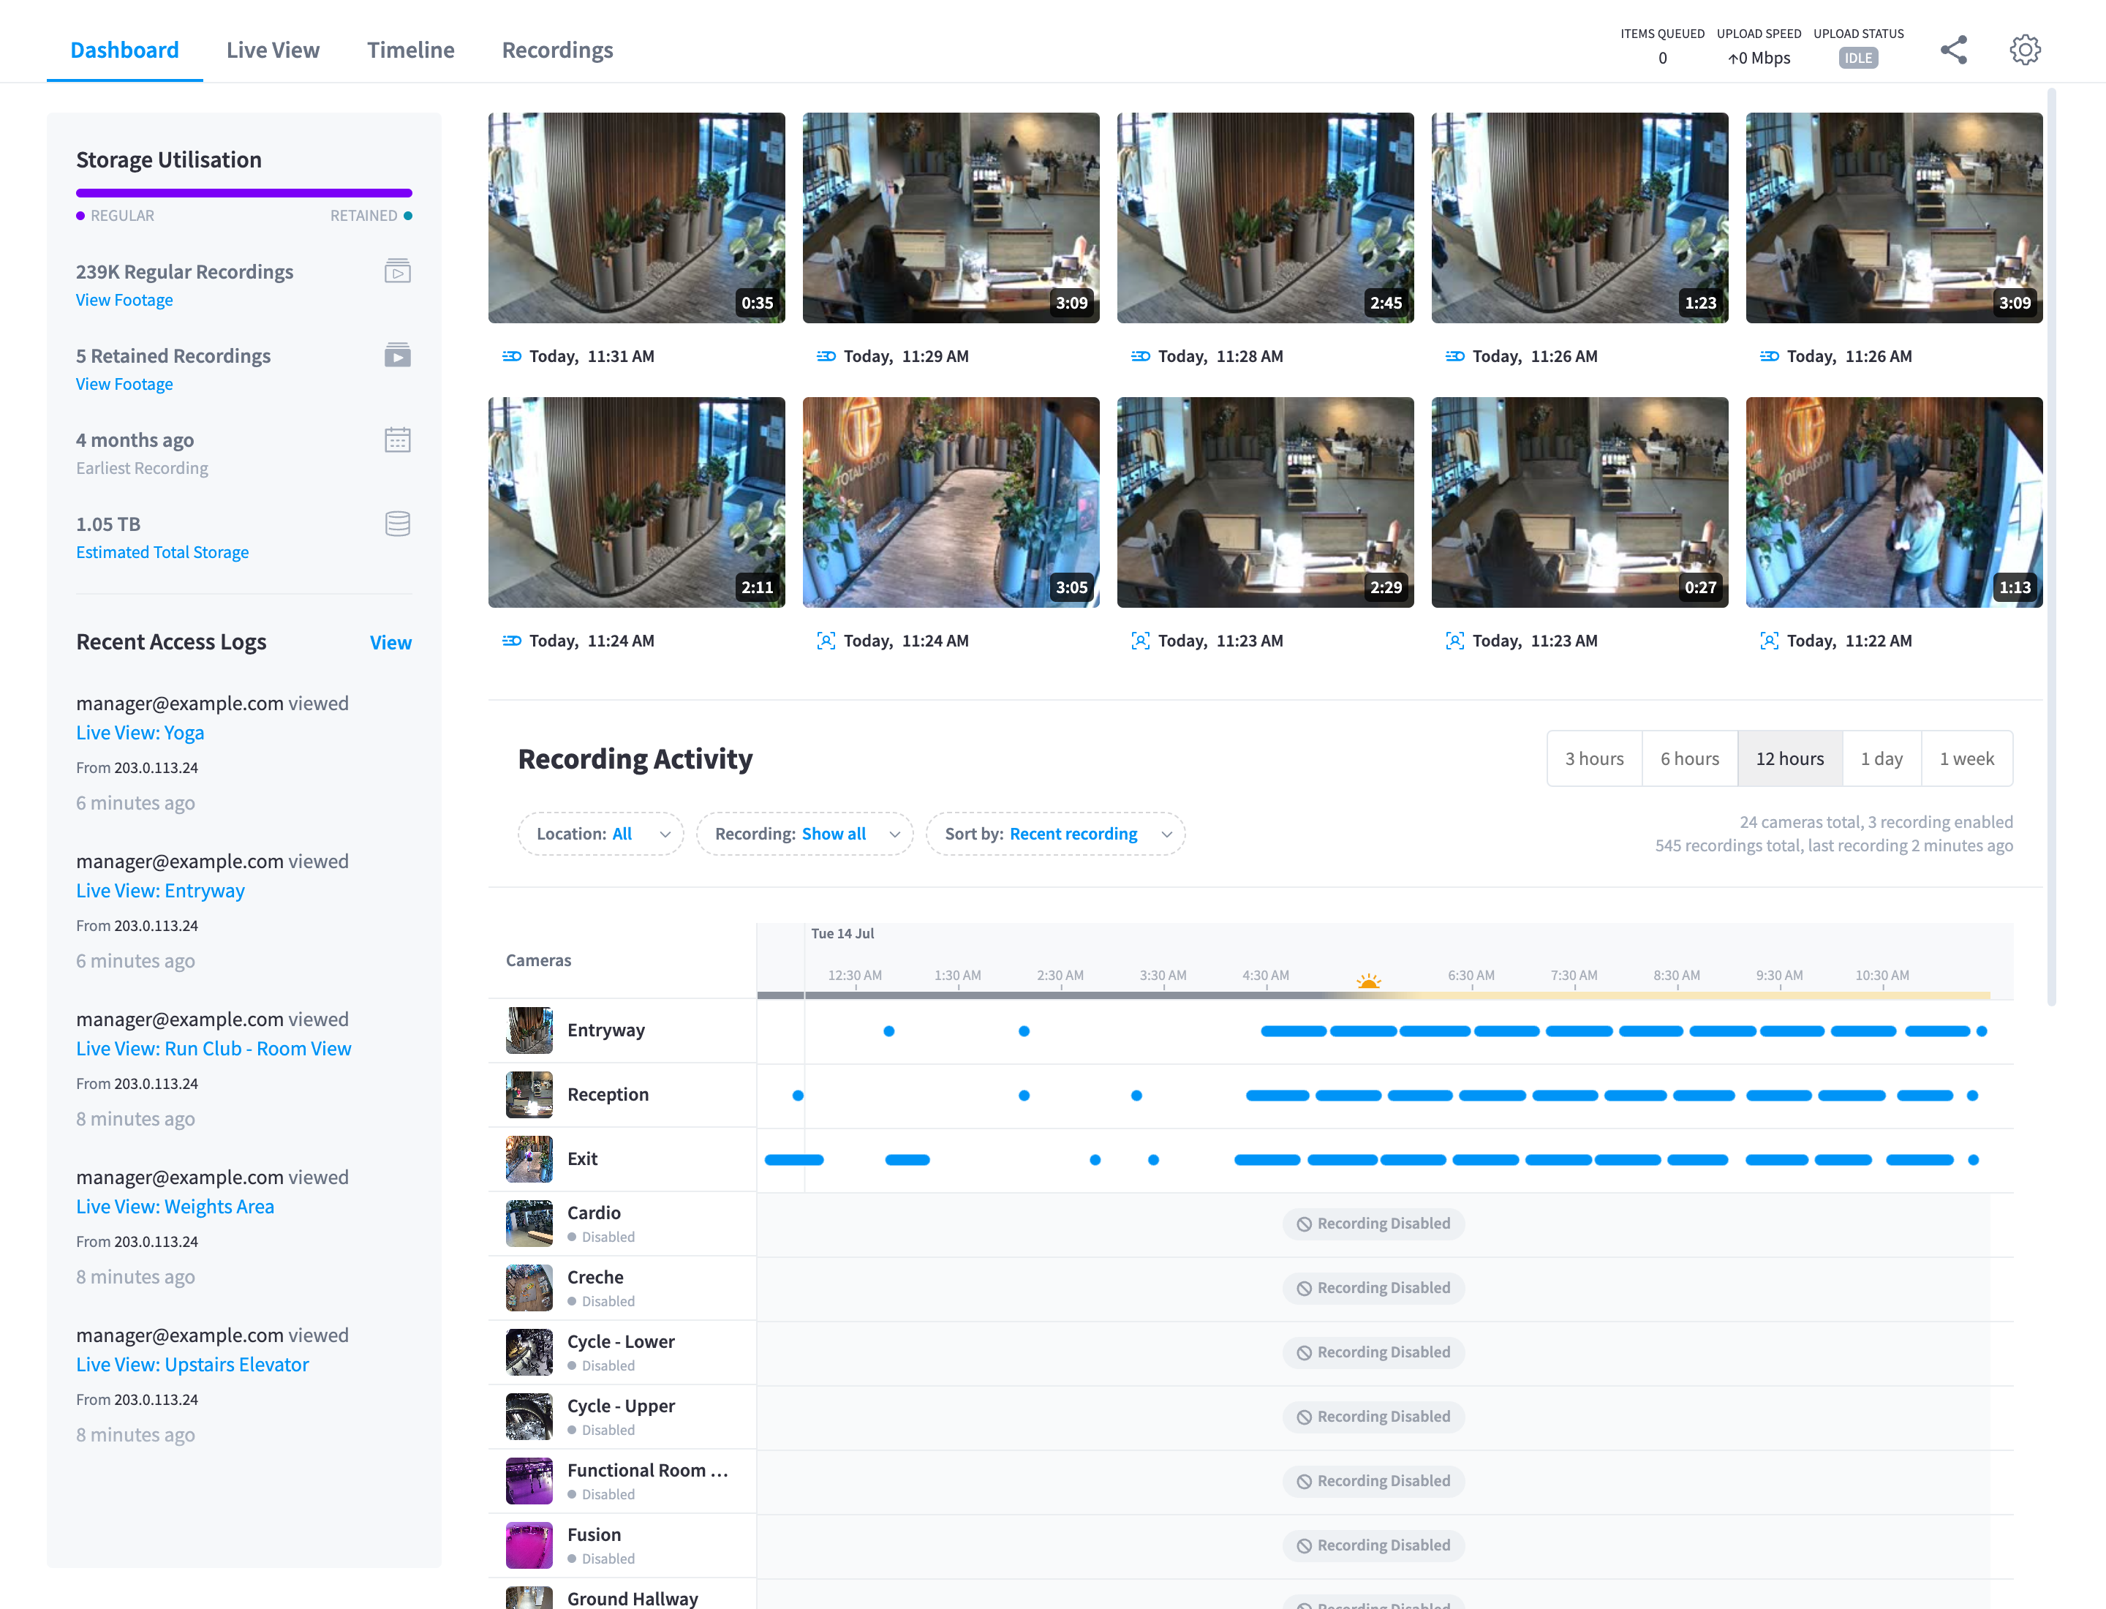Click the total storage database icon

398,524
